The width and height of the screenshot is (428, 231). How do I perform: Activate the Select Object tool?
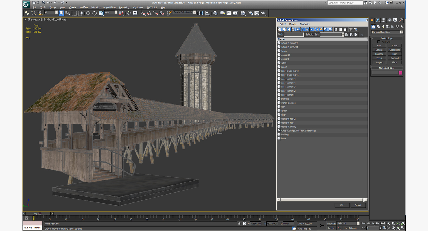click(x=61, y=13)
